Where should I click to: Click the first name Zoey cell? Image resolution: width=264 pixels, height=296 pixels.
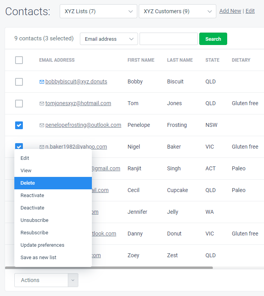click(x=133, y=255)
